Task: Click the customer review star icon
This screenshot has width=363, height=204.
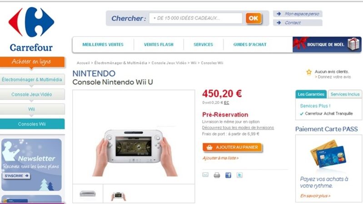Action: [x=308, y=73]
